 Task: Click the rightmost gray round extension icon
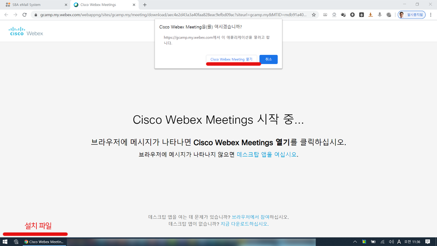(389, 15)
